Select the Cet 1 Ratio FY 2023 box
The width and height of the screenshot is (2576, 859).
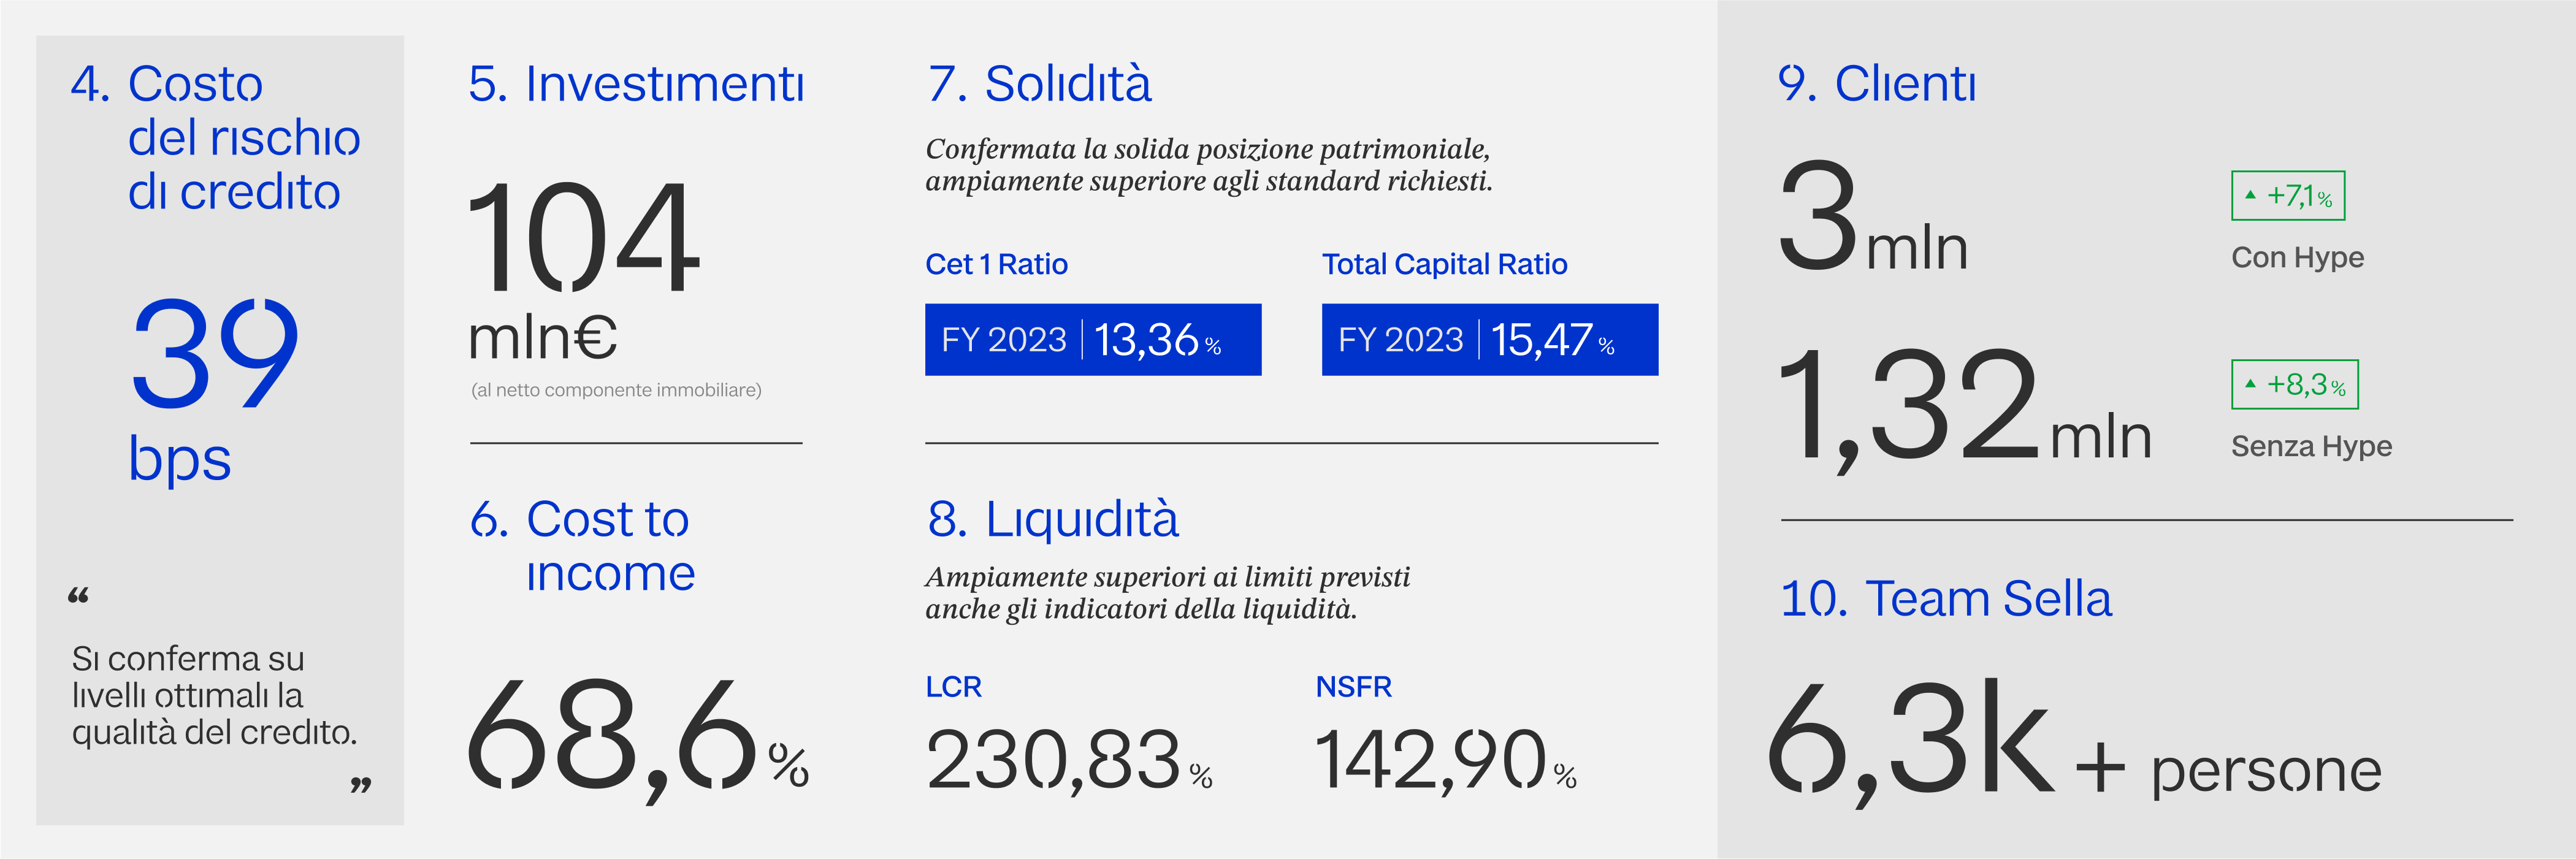pyautogui.click(x=1093, y=340)
